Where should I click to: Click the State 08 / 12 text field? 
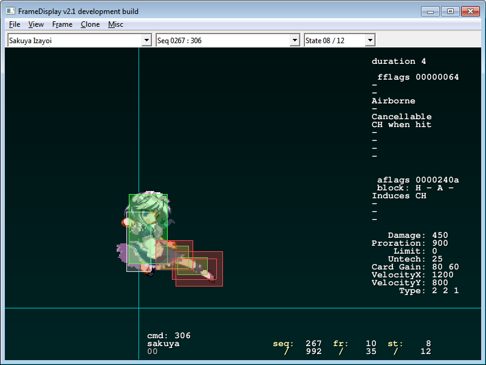coord(334,40)
